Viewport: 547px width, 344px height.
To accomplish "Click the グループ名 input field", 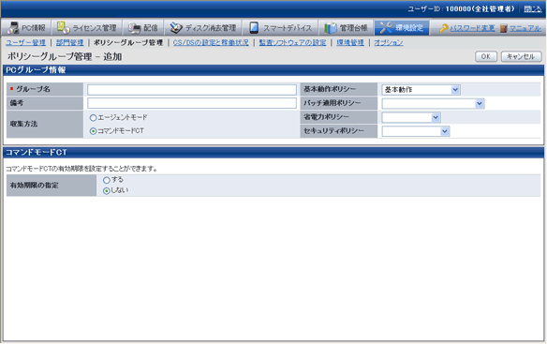I will coord(192,90).
